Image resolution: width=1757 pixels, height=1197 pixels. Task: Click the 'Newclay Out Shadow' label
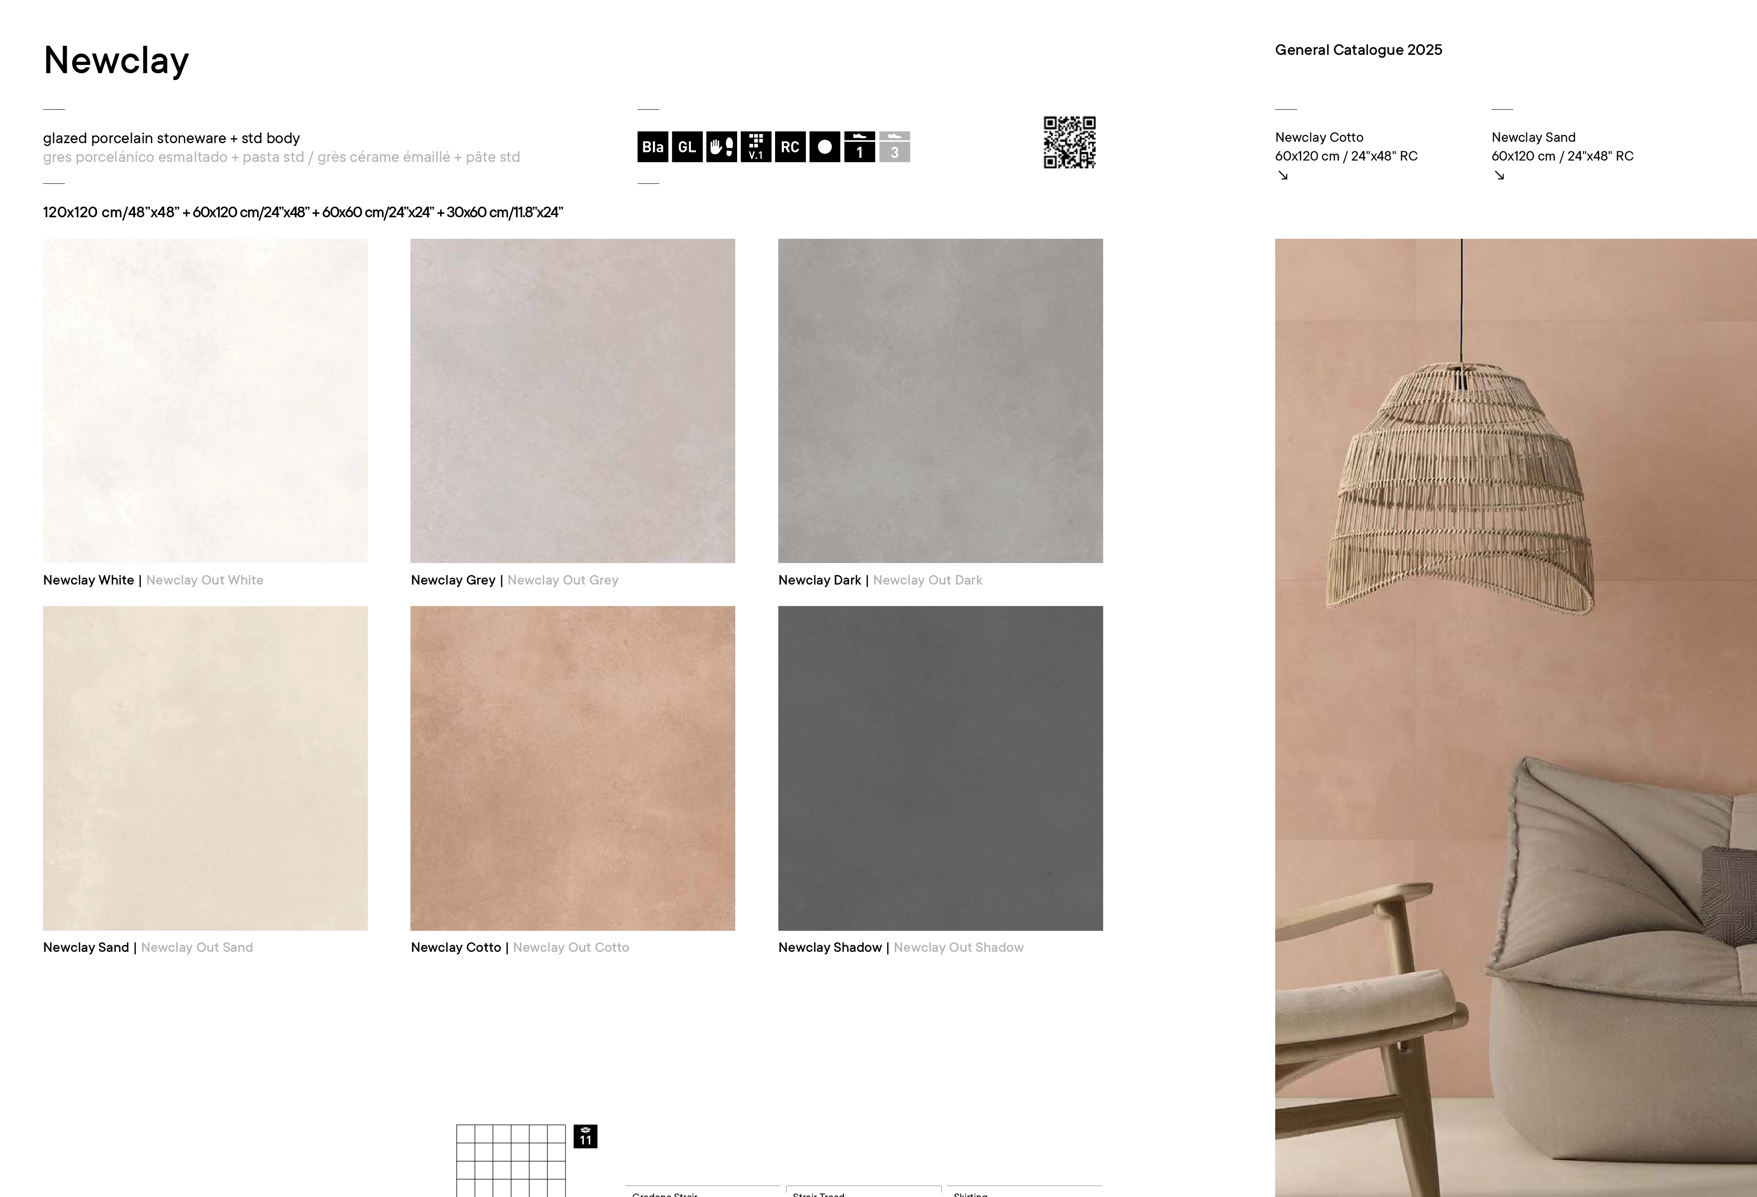point(959,948)
